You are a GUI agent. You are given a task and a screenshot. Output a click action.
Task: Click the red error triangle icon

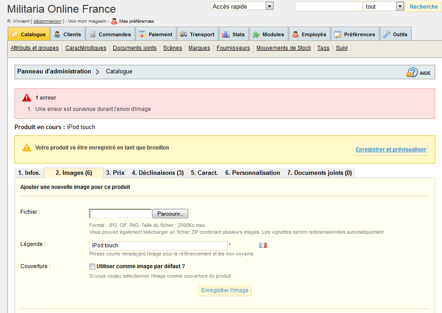tap(27, 98)
